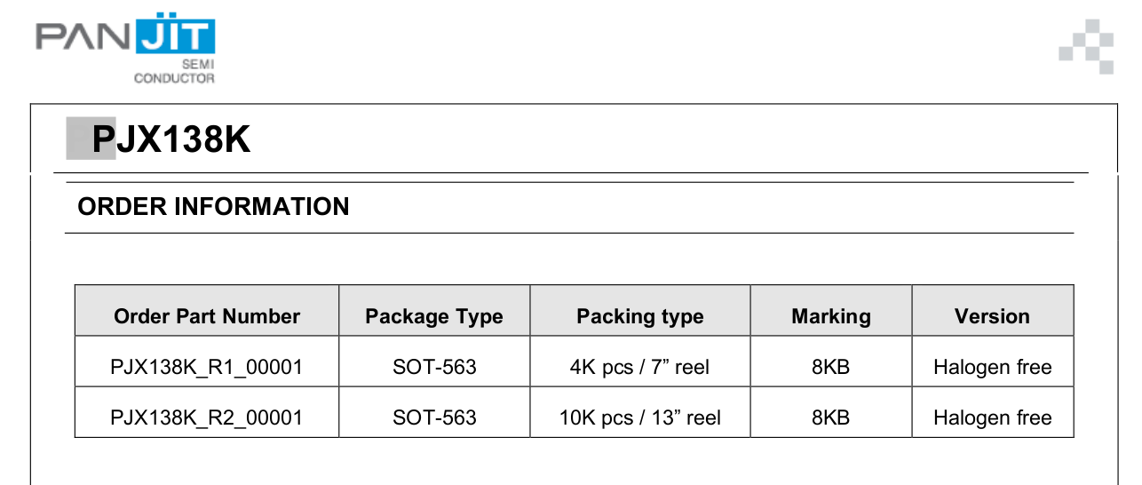Viewport: 1142px width, 485px height.
Task: Select the PJX138K heading text
Action: point(171,139)
